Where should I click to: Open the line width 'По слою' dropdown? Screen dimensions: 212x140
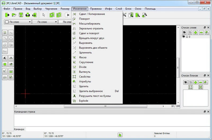(x=45, y=22)
